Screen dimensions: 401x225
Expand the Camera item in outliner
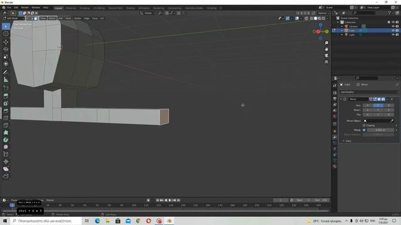[x=342, y=26]
